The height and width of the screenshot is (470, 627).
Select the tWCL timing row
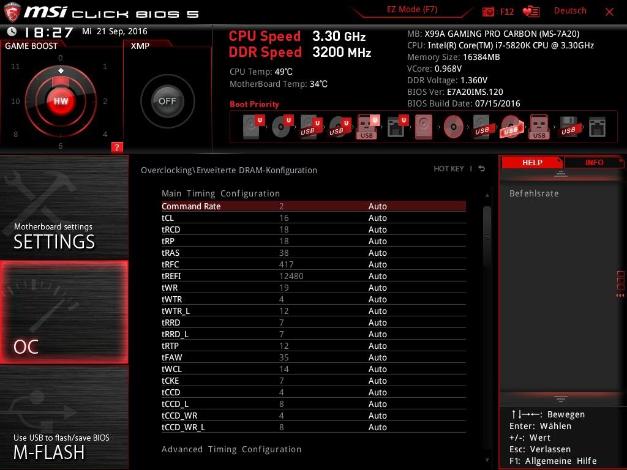click(x=313, y=369)
